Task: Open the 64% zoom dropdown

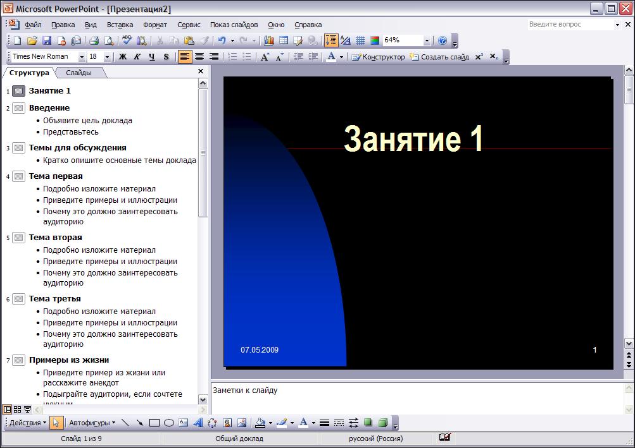Action: pyautogui.click(x=427, y=40)
